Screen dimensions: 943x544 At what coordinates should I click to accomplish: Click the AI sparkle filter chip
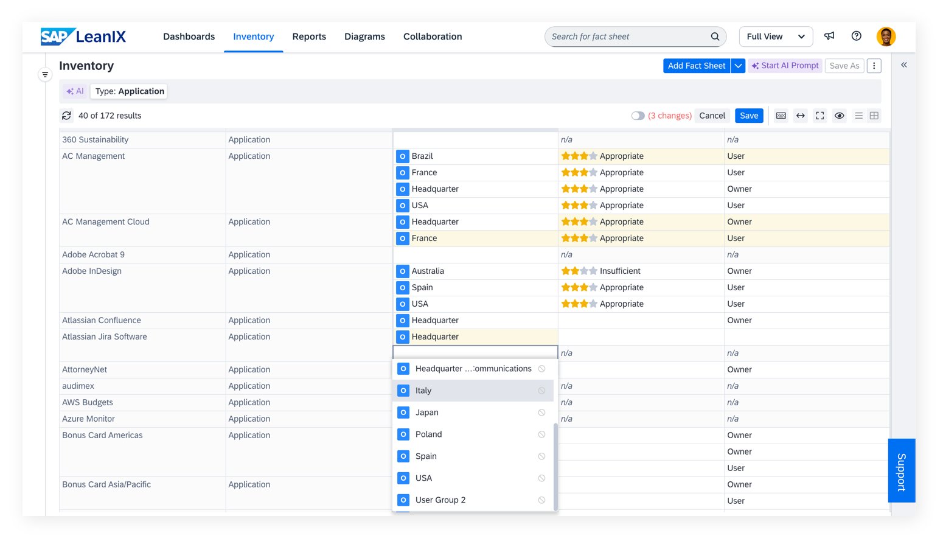click(75, 91)
